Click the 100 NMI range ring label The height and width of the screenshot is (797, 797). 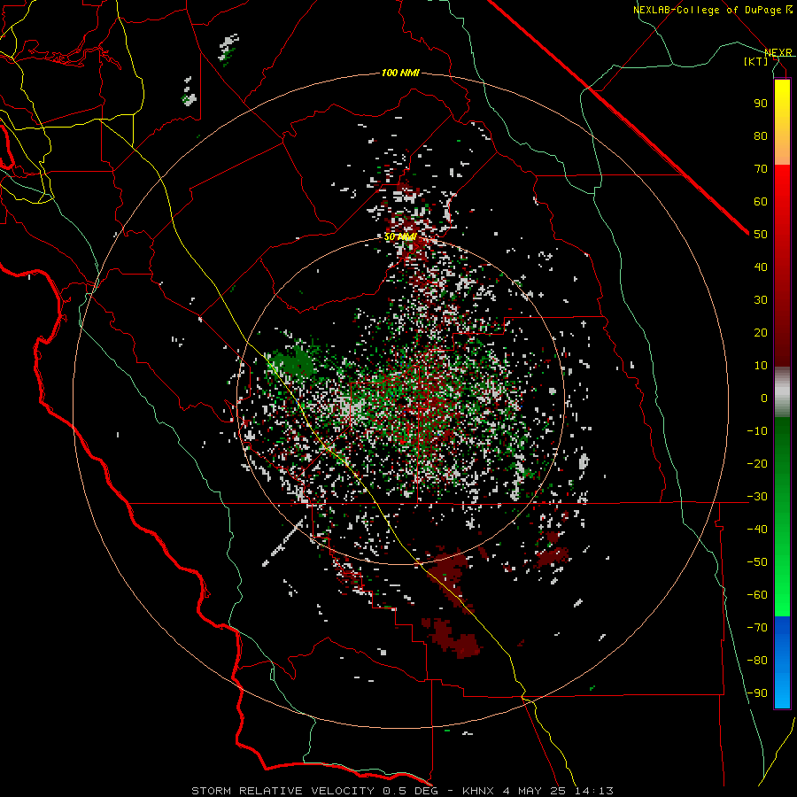coord(400,74)
